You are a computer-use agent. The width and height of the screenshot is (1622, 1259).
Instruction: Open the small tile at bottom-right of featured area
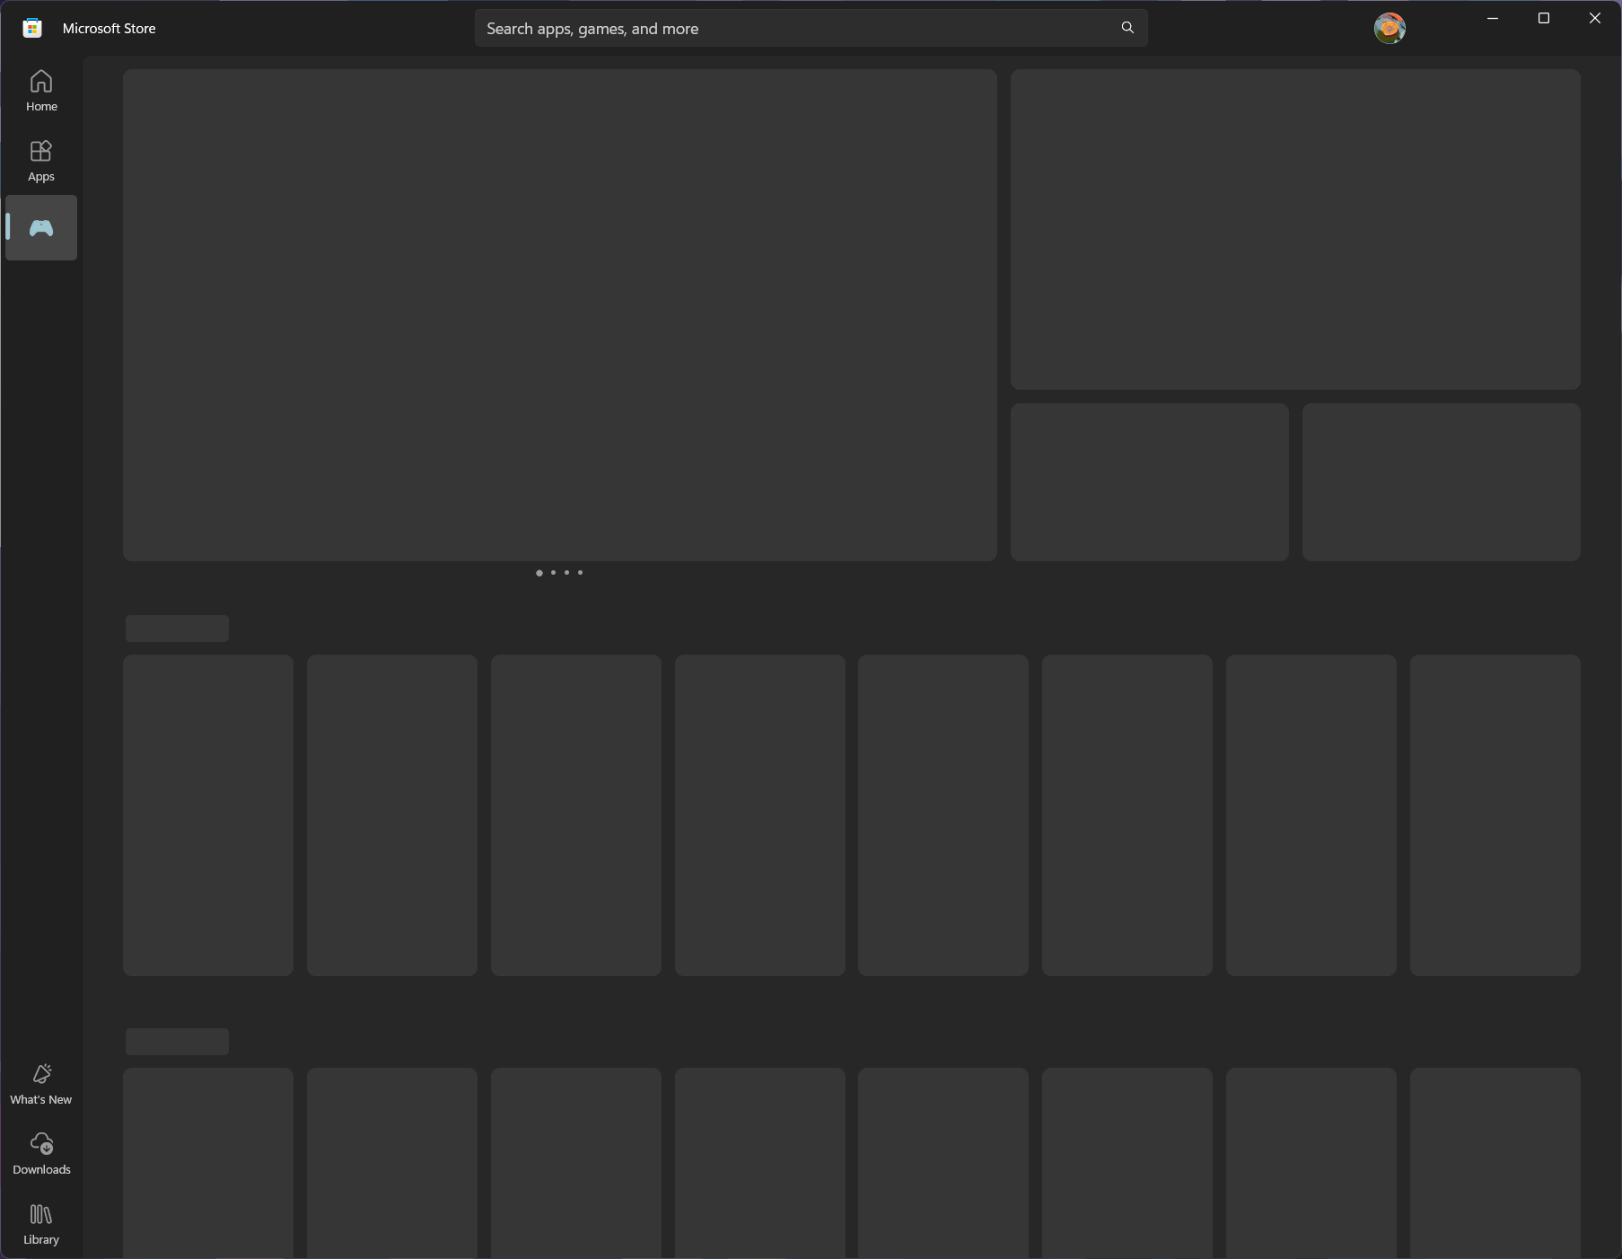(x=1441, y=482)
